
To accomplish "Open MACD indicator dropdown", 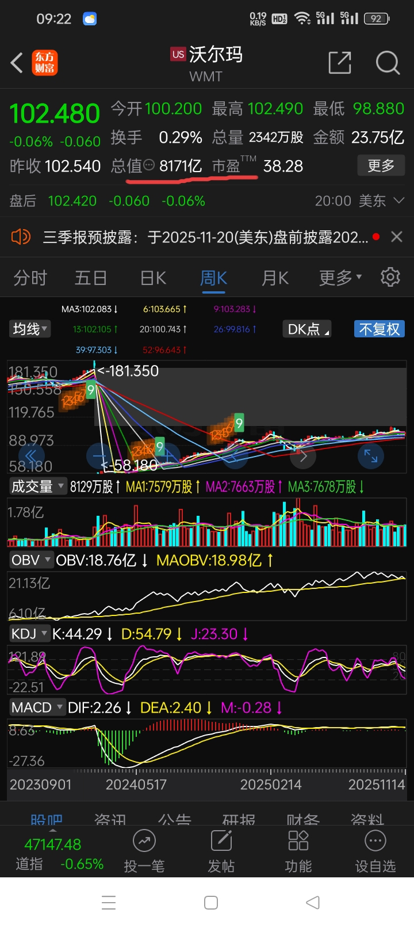I will [37, 708].
